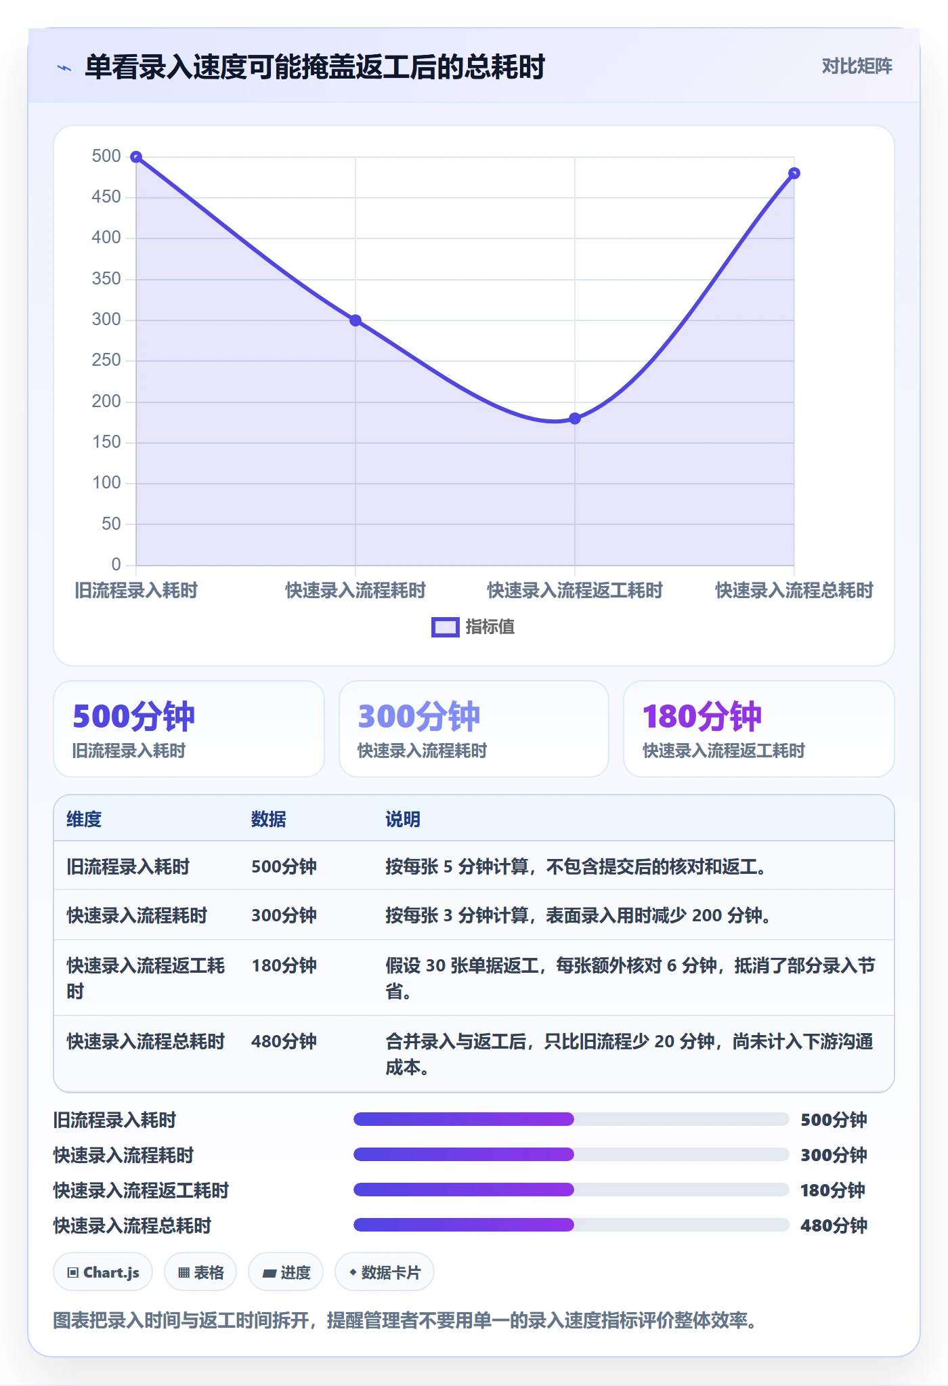Click the x-axis label 快速录入流程返工耗时
Image resolution: width=948 pixels, height=1386 pixels.
(x=575, y=591)
